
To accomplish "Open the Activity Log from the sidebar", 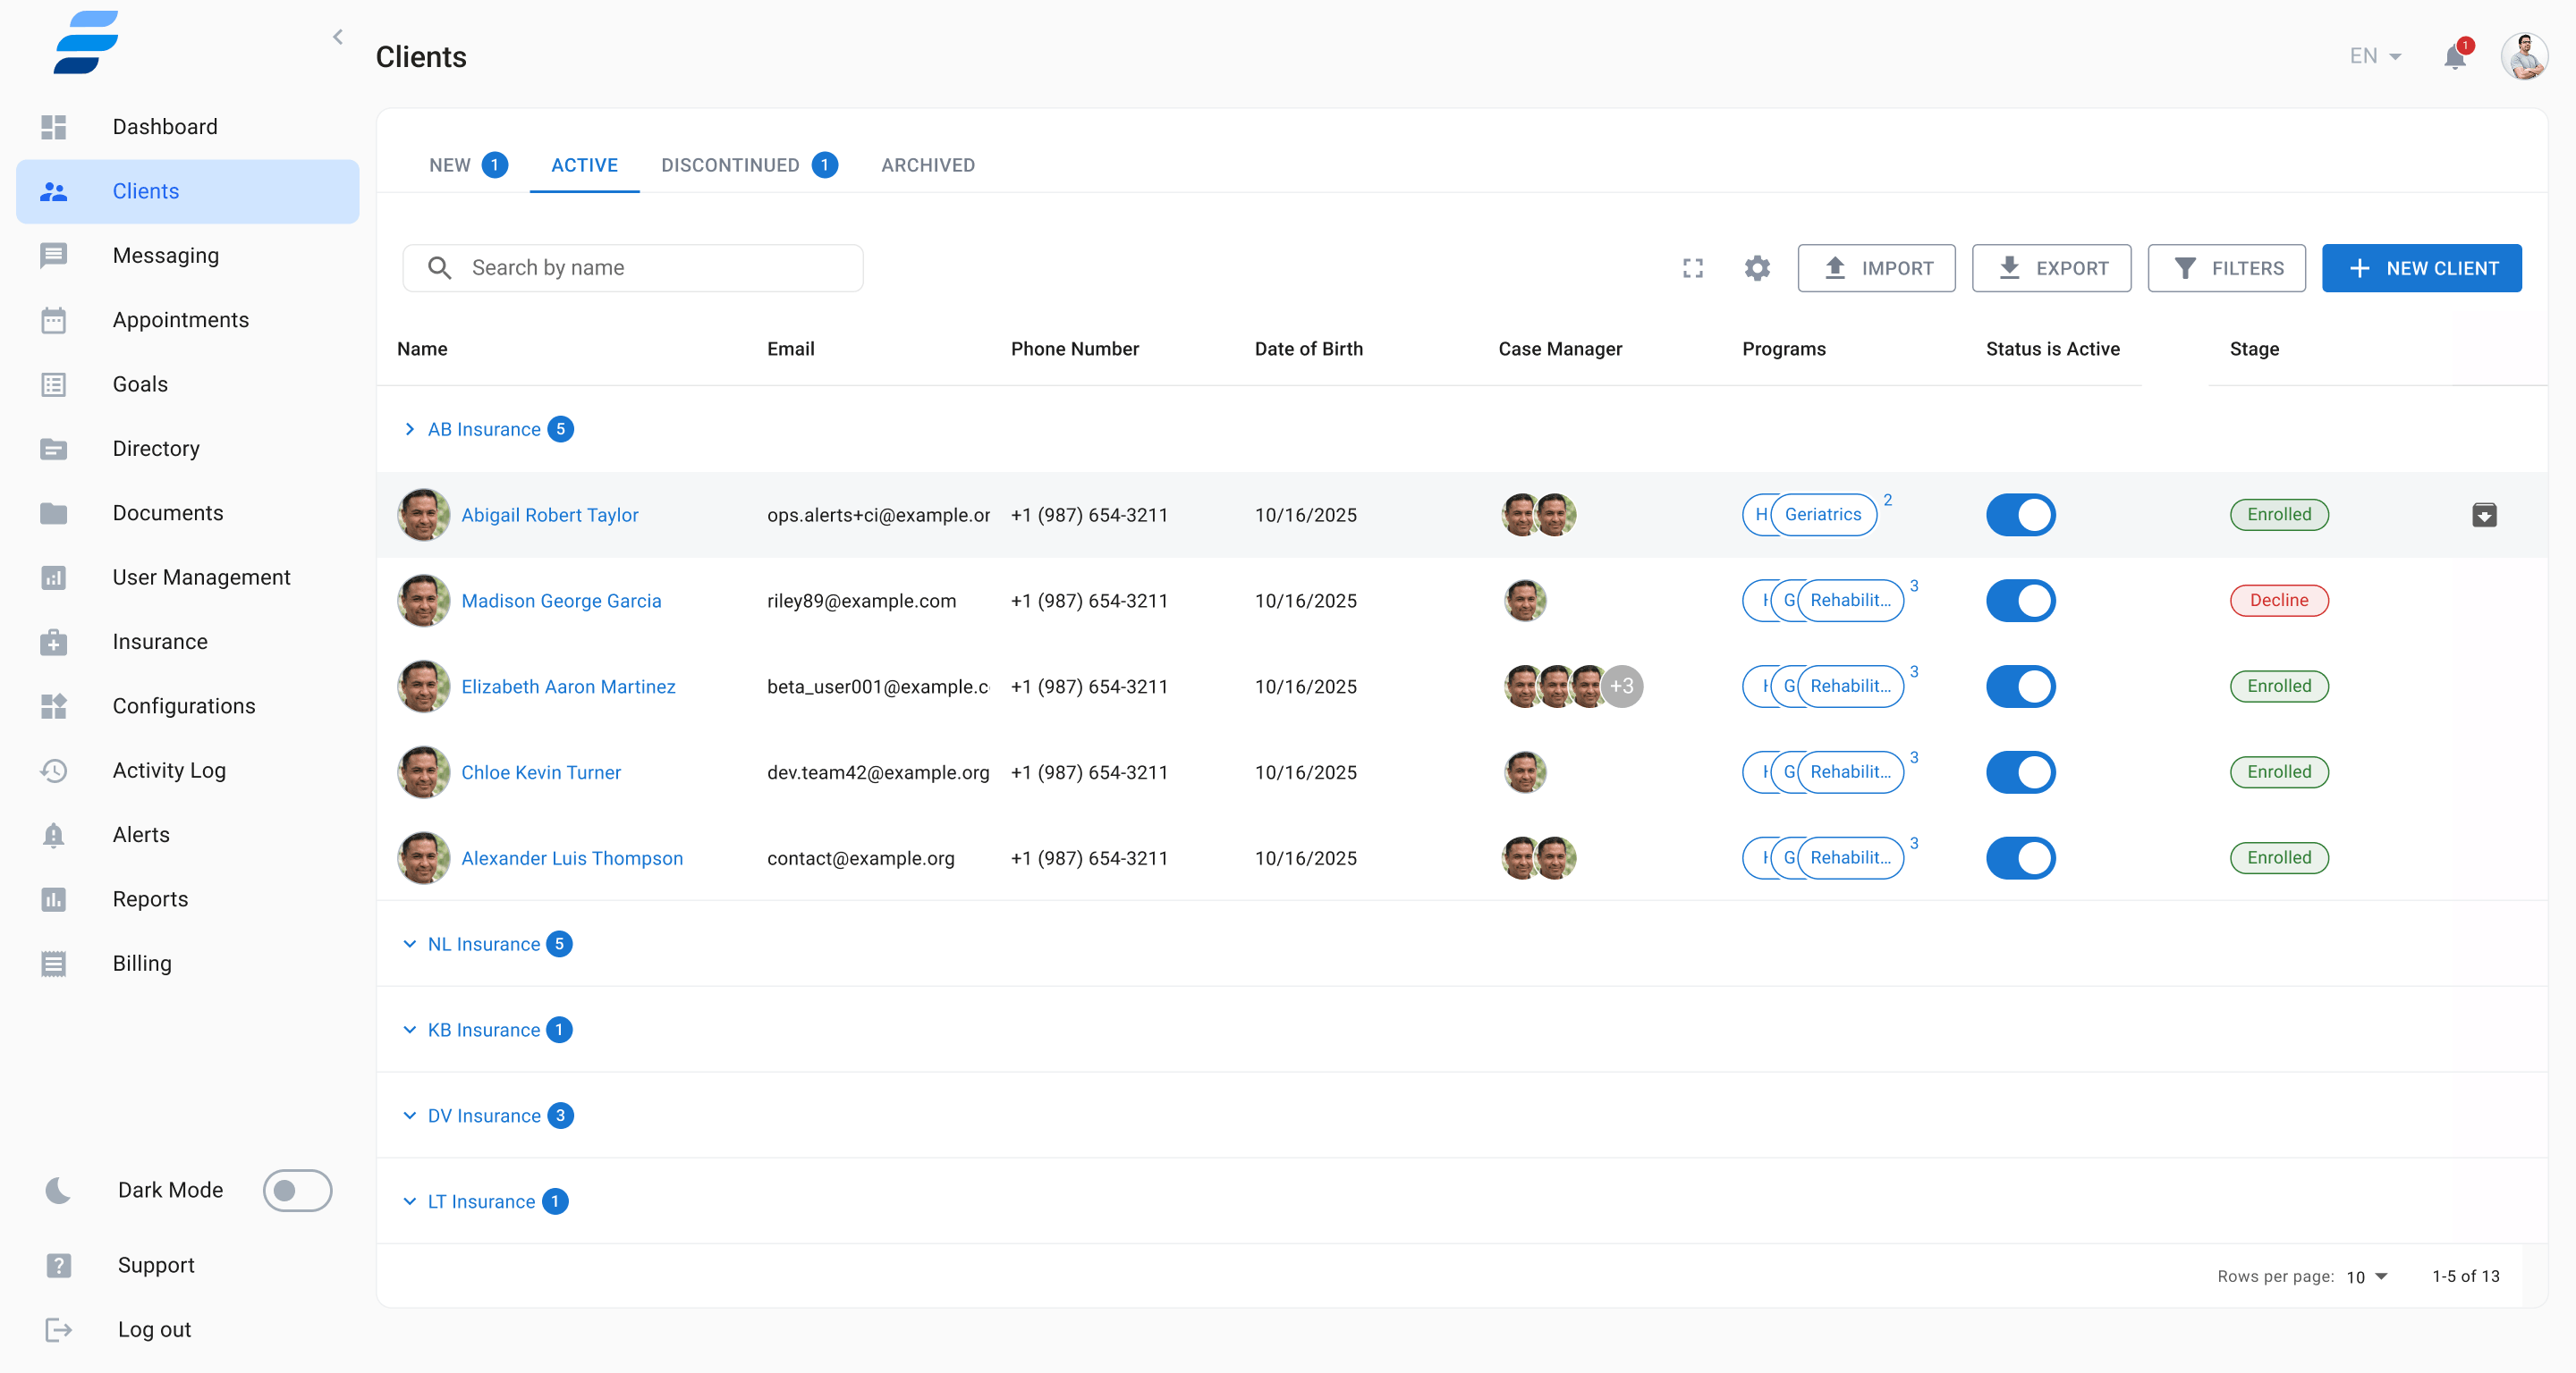I will tap(169, 770).
